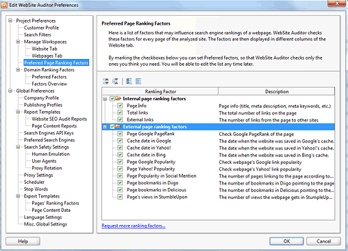Select Stop Words
This screenshot has width=348, height=251.
[x=36, y=189]
